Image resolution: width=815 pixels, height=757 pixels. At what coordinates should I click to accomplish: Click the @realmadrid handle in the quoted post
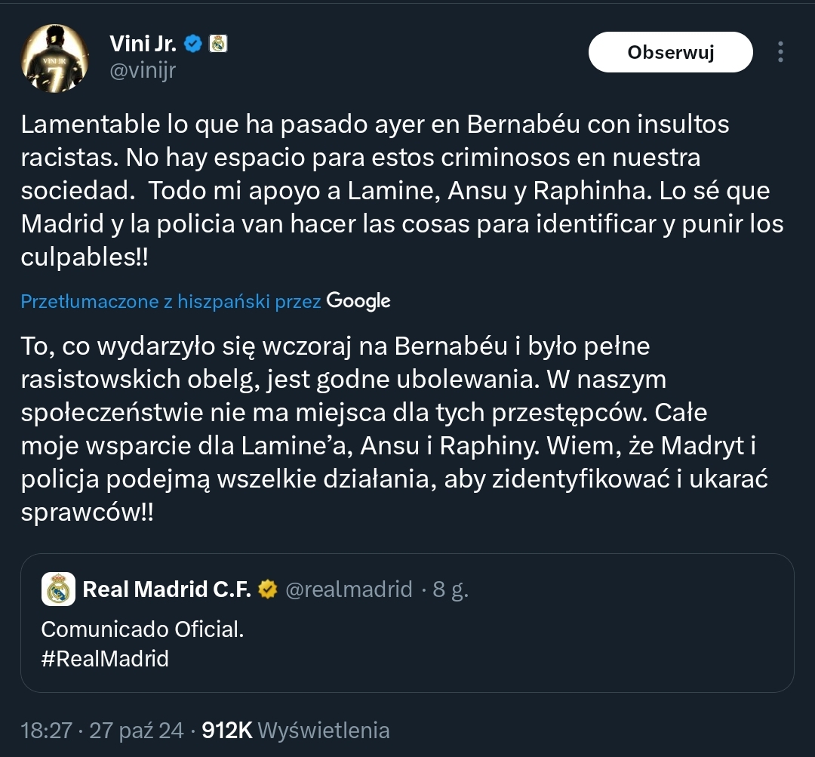pyautogui.click(x=349, y=589)
